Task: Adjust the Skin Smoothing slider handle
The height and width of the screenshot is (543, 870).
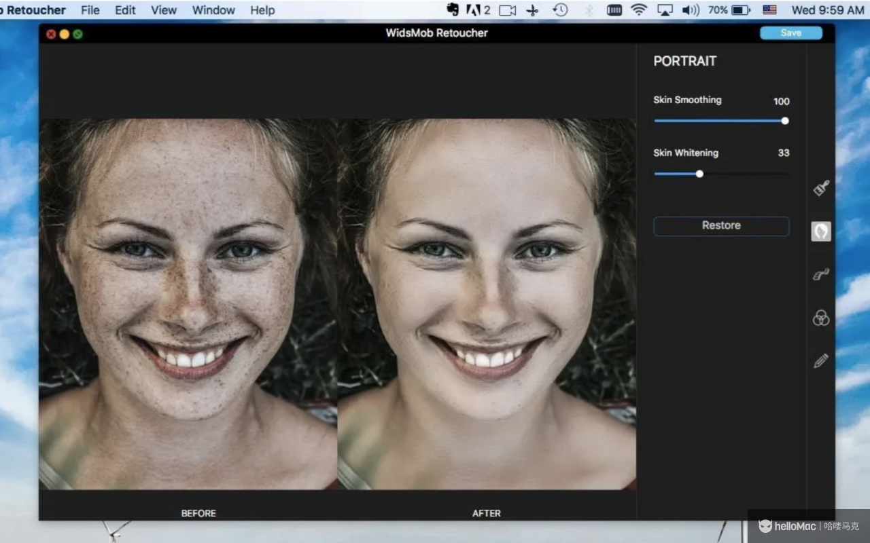Action: coord(785,121)
